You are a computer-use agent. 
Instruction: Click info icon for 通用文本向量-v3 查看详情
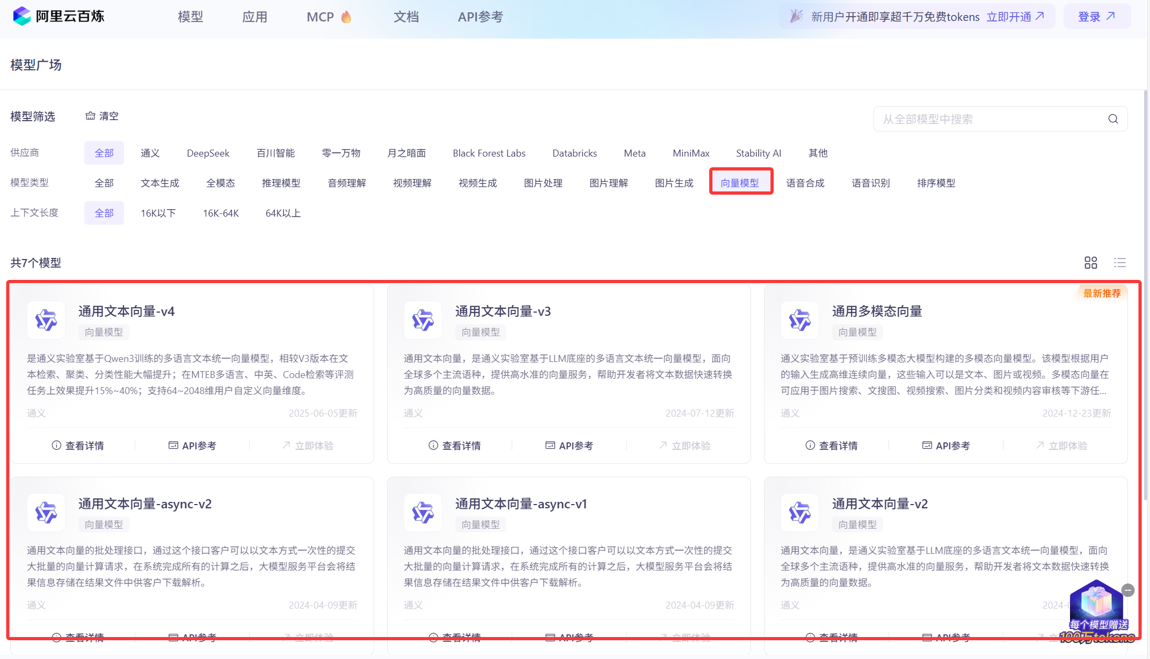433,445
